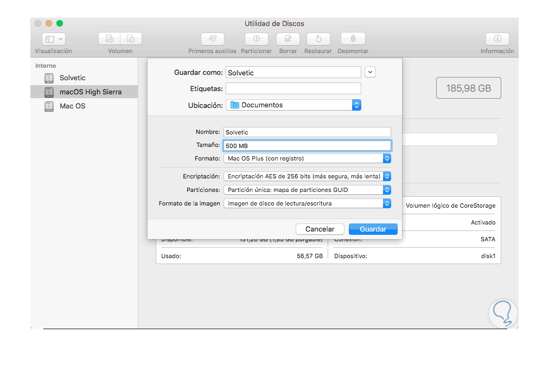Click the remove volume icon
Screen dimensions: 549x372
(131, 39)
